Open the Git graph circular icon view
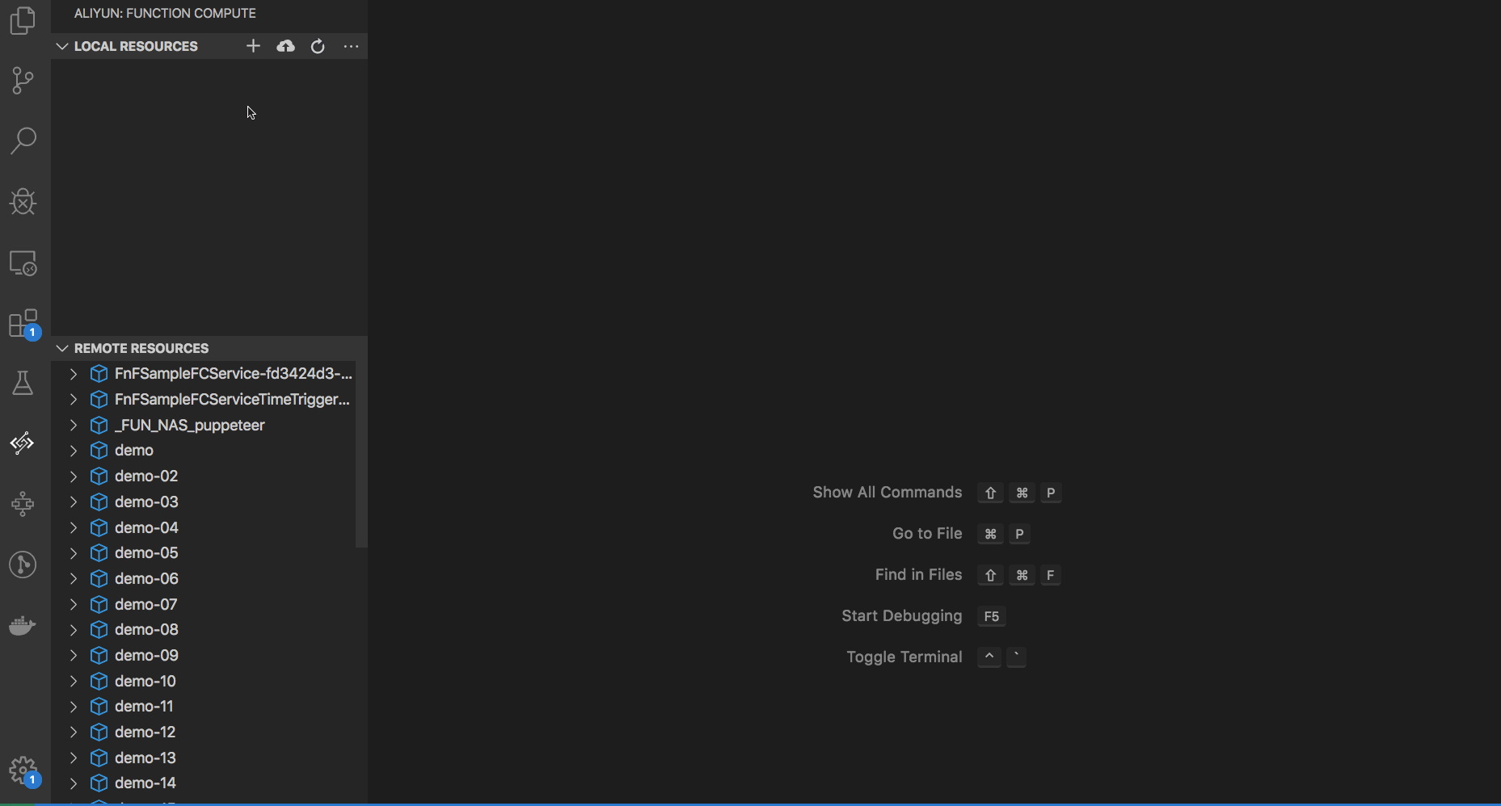 point(23,565)
